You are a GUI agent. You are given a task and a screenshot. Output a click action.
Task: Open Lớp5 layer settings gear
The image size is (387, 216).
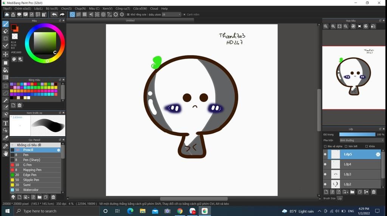[x=378, y=154]
